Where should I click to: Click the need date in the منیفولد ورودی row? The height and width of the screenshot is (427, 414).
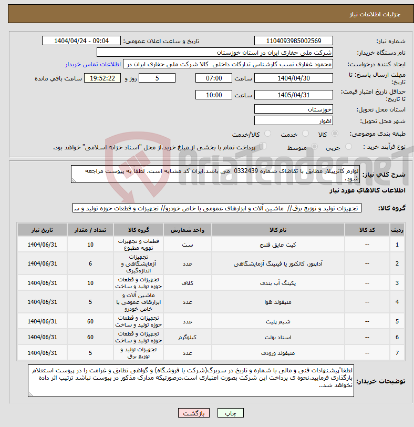click(42, 353)
